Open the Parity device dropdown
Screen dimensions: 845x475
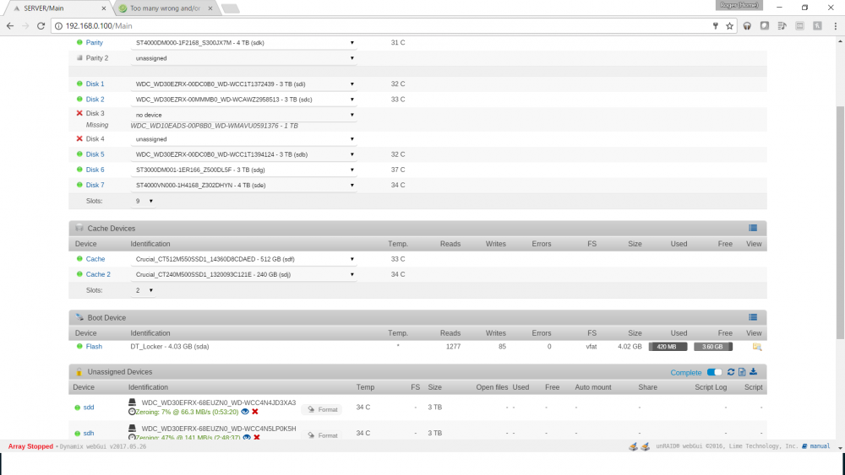click(244, 43)
